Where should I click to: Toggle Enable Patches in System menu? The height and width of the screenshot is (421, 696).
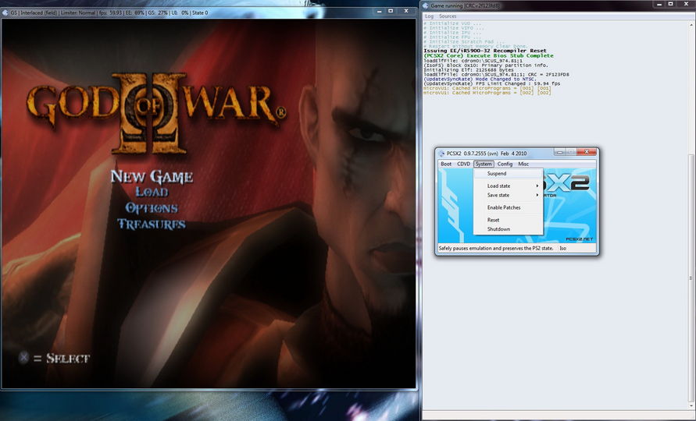(509, 207)
